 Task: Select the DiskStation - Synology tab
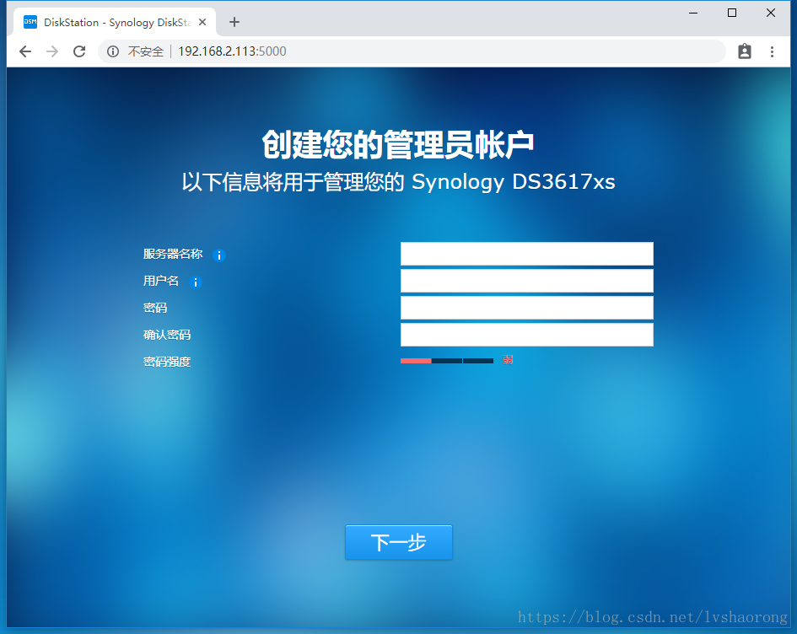tap(115, 22)
